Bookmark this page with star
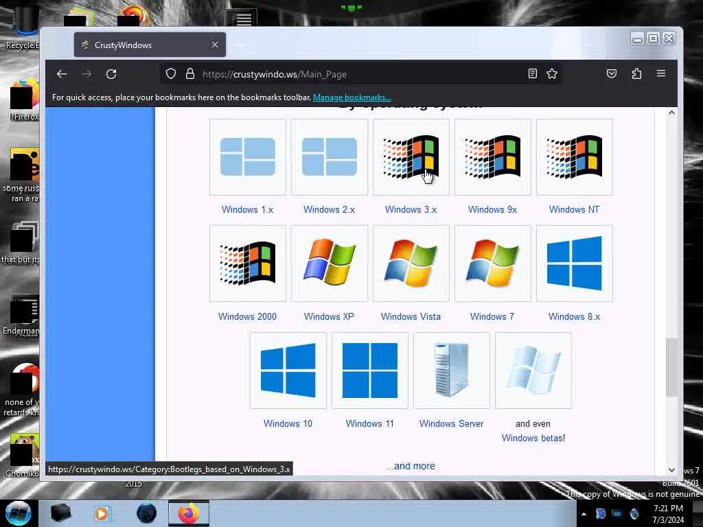The height and width of the screenshot is (527, 703). click(552, 73)
